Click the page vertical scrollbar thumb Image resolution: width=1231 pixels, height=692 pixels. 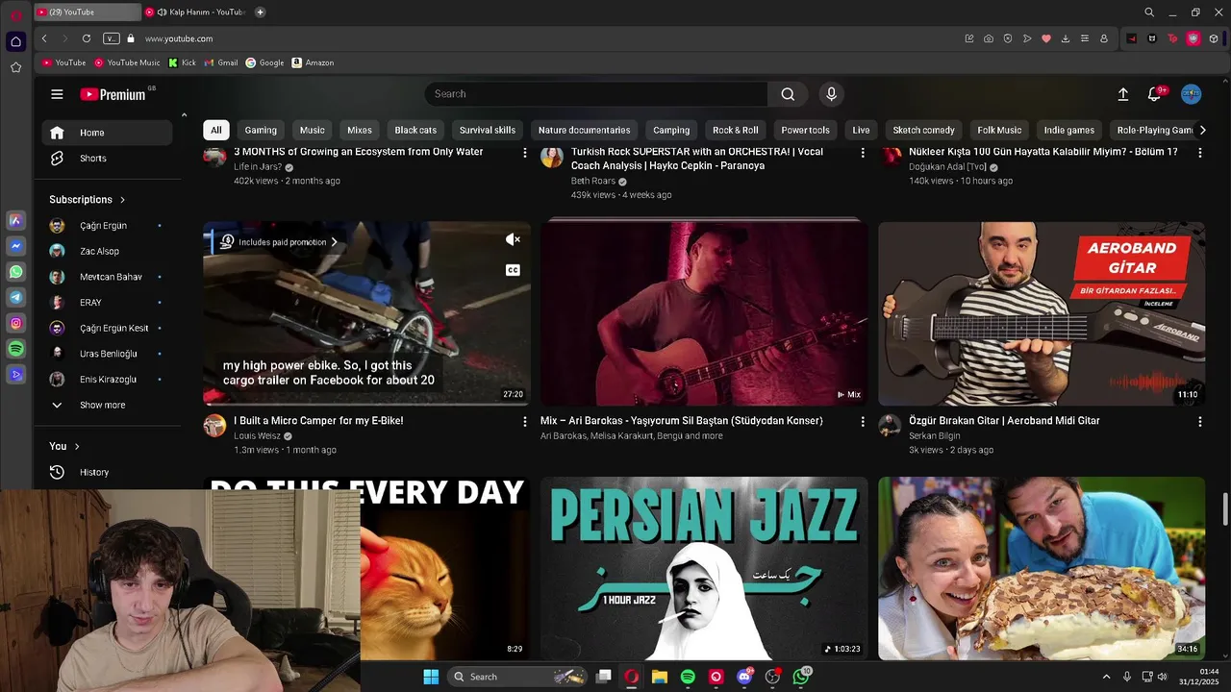click(1225, 509)
